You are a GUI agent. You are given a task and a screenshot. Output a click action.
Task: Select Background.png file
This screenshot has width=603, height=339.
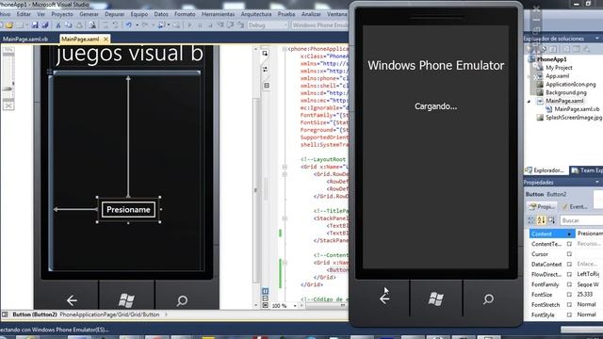566,92
